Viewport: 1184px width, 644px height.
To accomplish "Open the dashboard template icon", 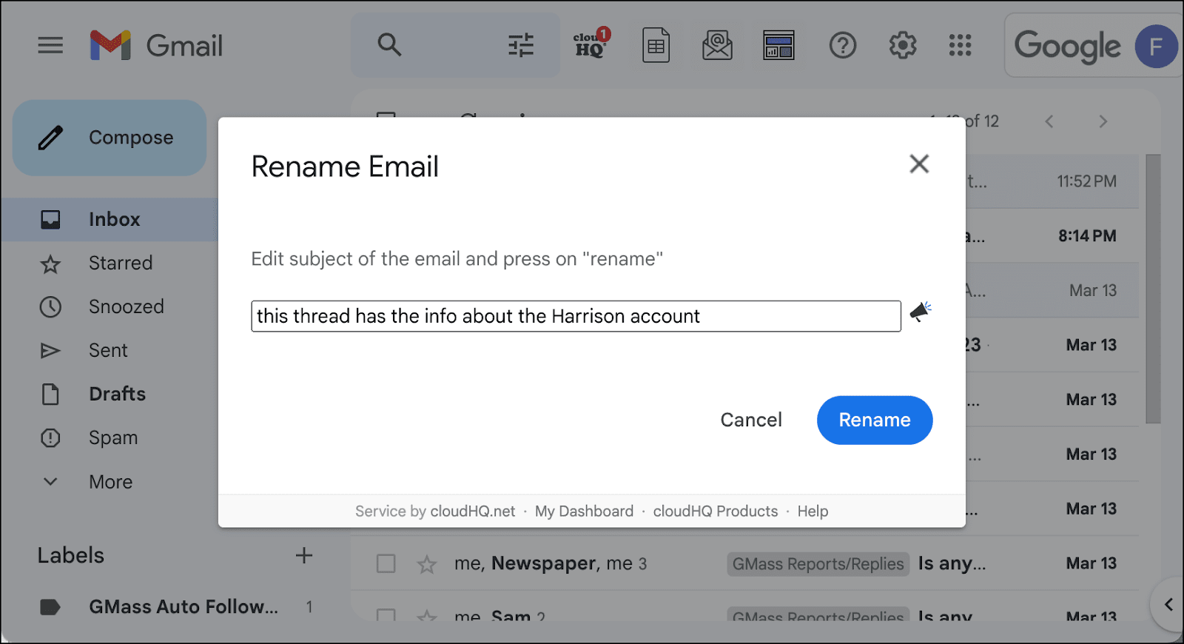I will pos(778,46).
